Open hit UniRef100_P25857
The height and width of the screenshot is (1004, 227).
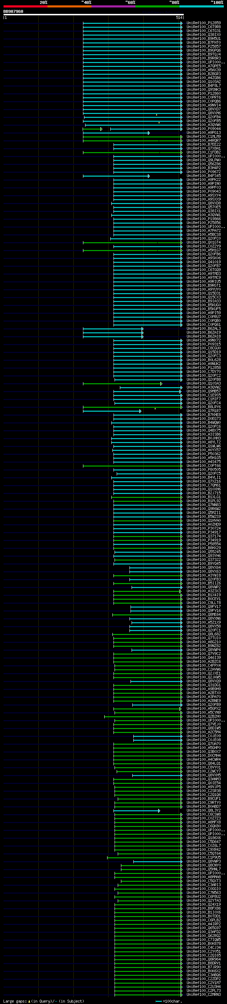point(204,46)
